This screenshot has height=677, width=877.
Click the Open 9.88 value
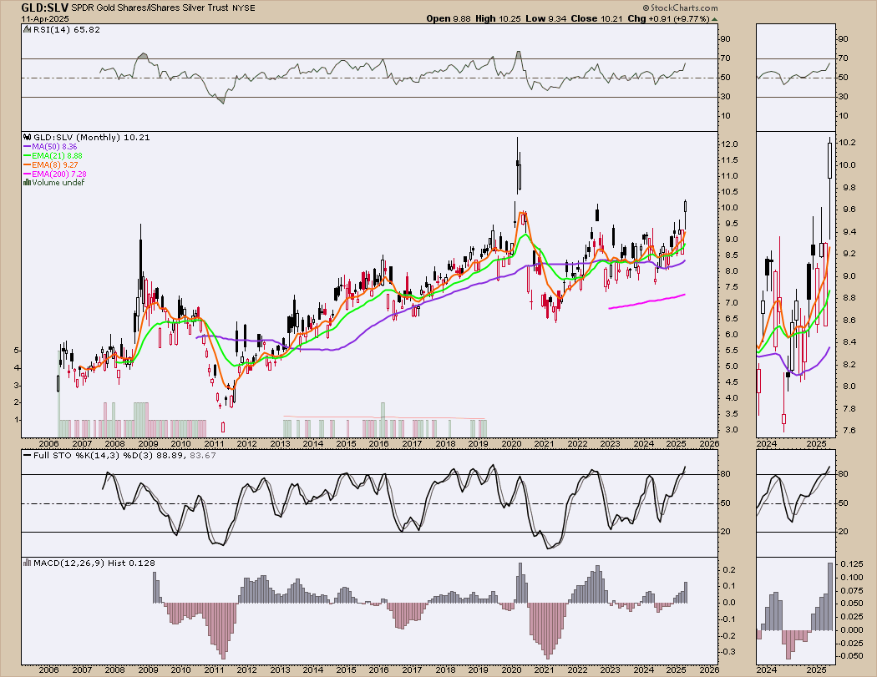pos(449,18)
